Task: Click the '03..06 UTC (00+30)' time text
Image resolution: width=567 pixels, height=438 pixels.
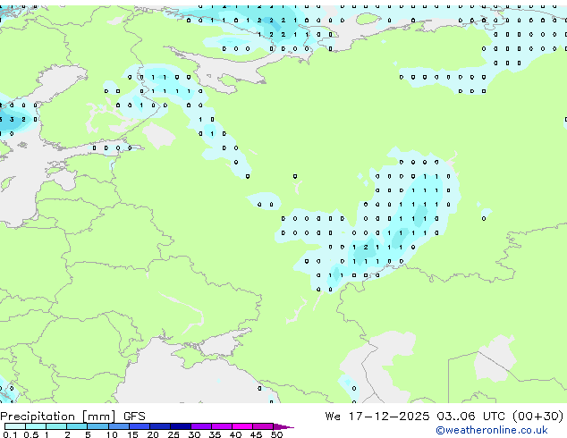Action: 500,417
